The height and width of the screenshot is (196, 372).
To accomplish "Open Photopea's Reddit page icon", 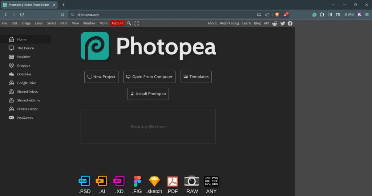I will click(x=275, y=23).
